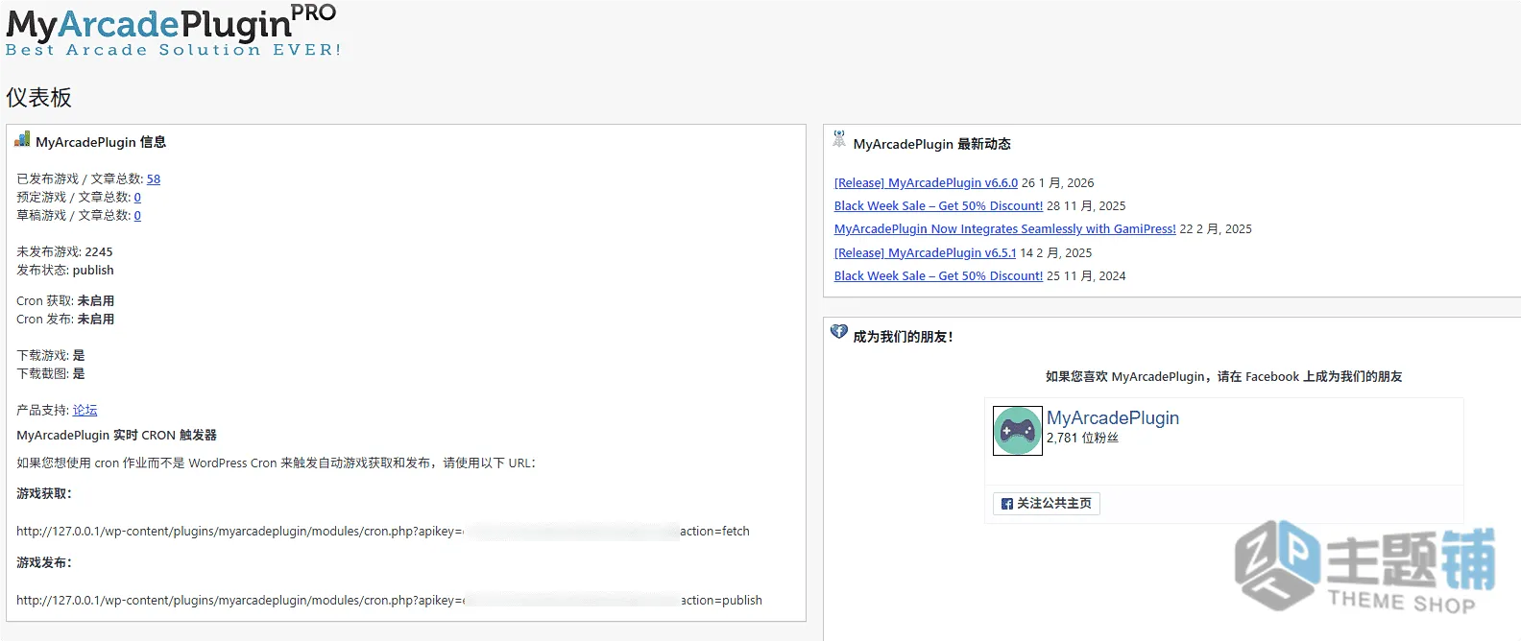The height and width of the screenshot is (641, 1521).
Task: Open Black Week Sale news from 2025
Action: tap(938, 206)
